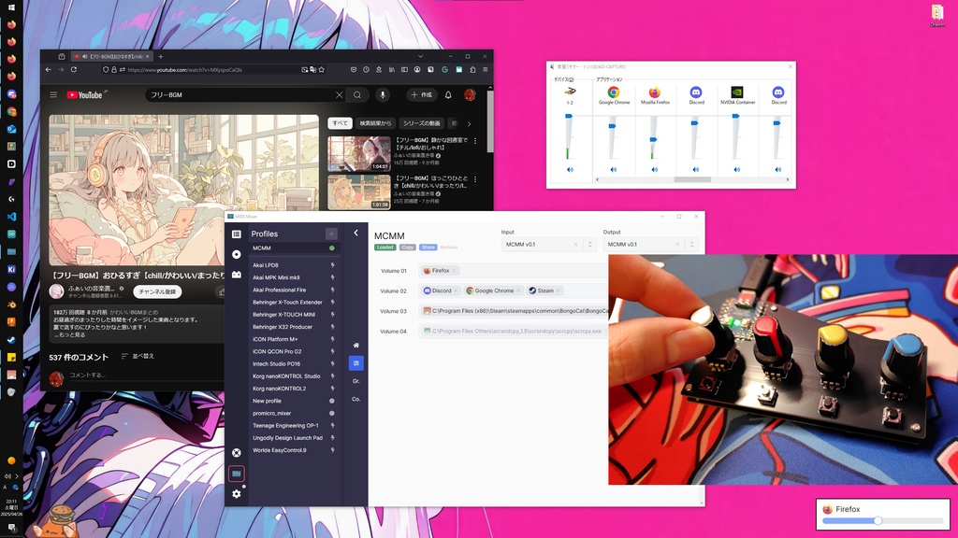Screen dimensions: 958x538
Task: Go to the home icon in MIDI Mixer
Action: coord(356,346)
